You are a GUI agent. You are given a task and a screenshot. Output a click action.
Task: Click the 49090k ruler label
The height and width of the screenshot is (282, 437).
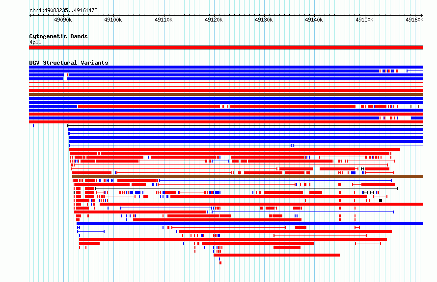click(63, 20)
